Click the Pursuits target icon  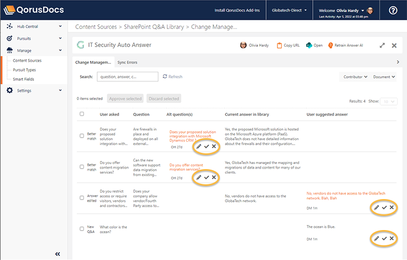[x=10, y=38]
